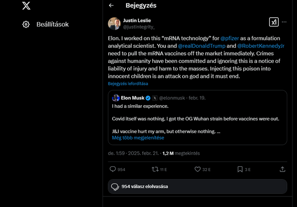Click the Grok icon on the post
The height and width of the screenshot is (207, 297).
click(x=274, y=22)
